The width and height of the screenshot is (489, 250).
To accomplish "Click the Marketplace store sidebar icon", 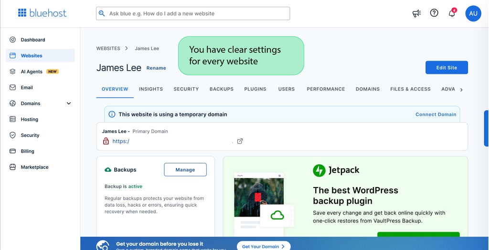I will (x=12, y=167).
